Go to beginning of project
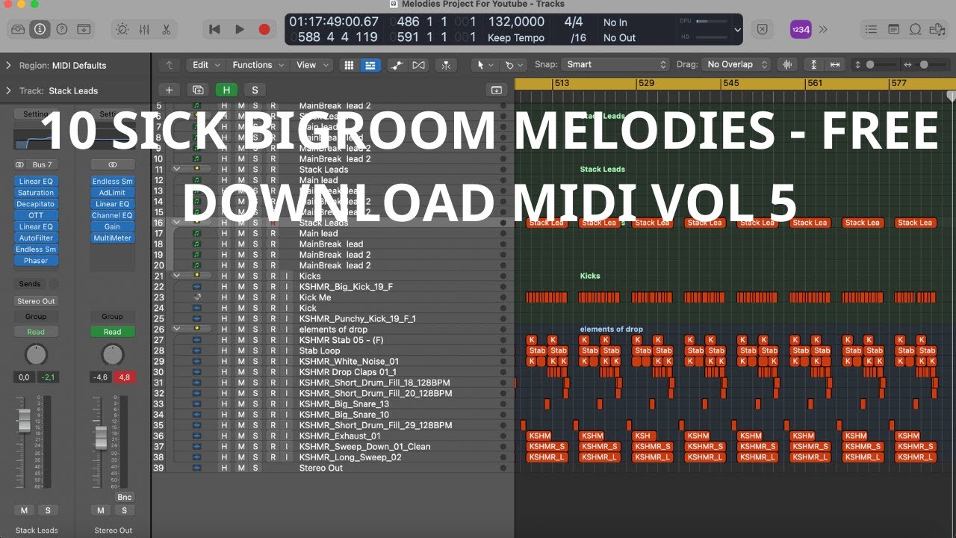This screenshot has height=538, width=956. [x=214, y=29]
